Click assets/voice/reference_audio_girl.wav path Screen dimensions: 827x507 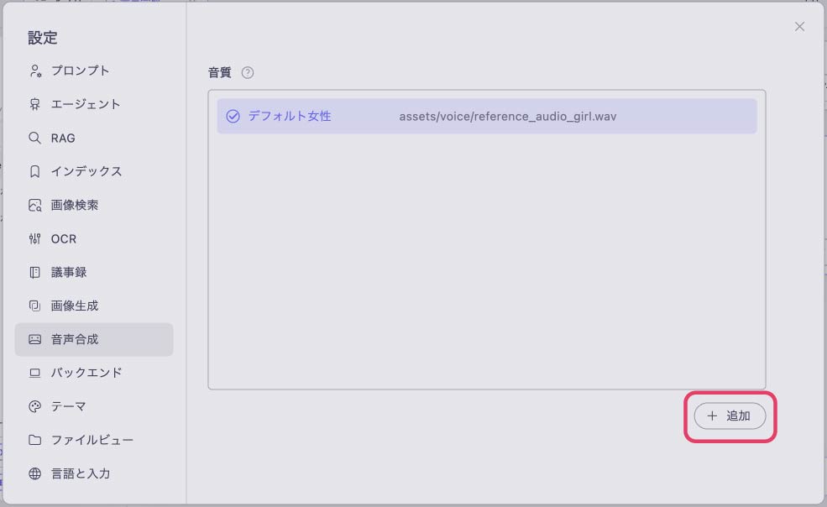pos(507,117)
